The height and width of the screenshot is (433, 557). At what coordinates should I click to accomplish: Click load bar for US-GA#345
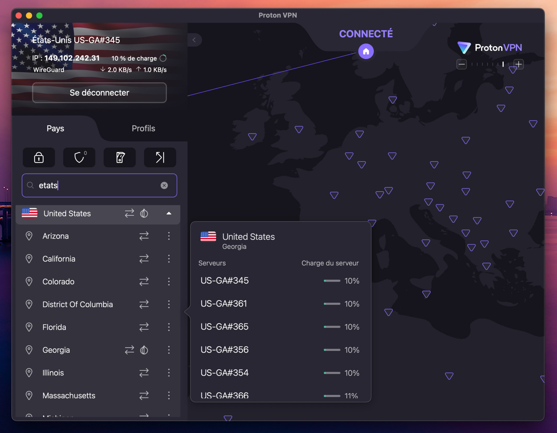click(x=332, y=281)
